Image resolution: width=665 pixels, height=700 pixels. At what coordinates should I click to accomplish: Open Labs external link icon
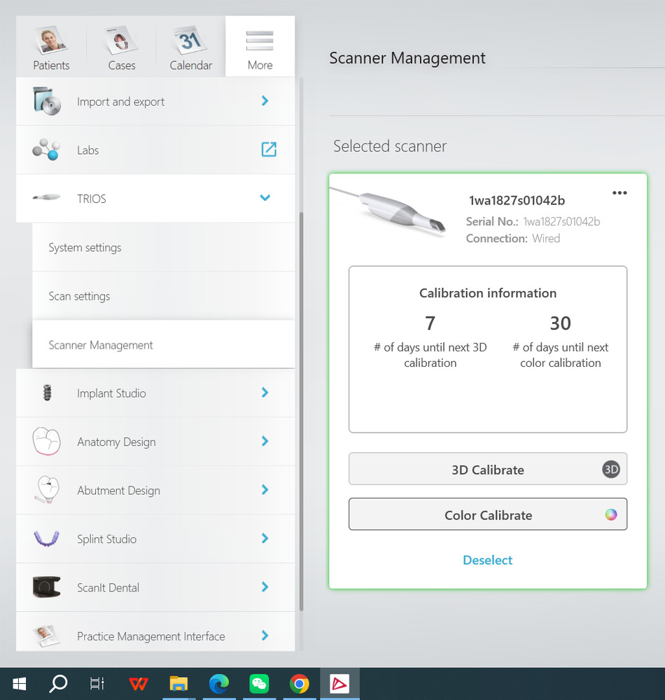point(269,149)
